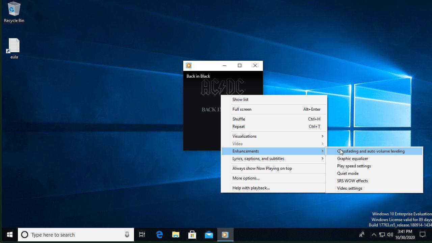432x243 pixels.
Task: Show hidden system tray icons
Action: [x=374, y=235]
